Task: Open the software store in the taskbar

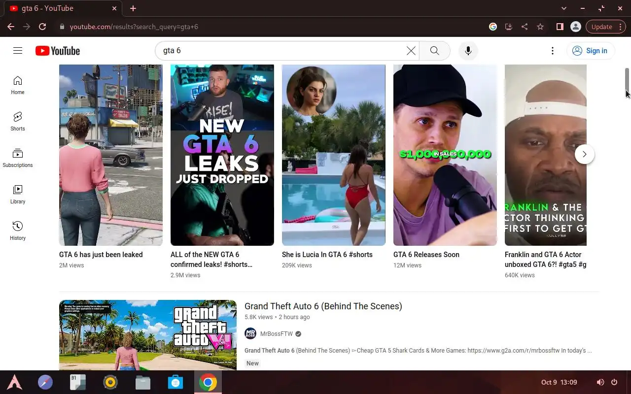Action: click(x=175, y=382)
